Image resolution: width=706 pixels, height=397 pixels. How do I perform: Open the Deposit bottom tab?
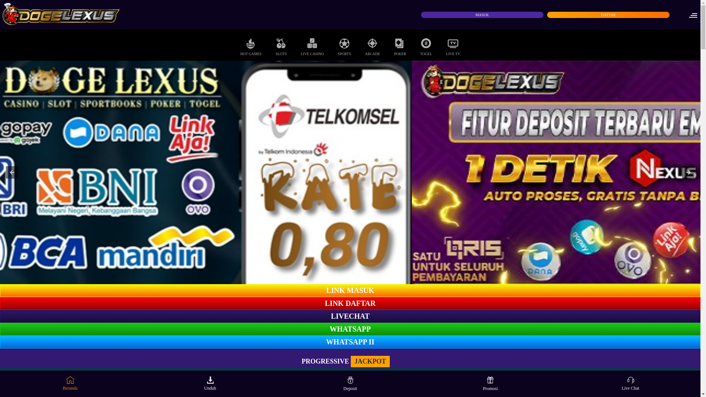350,383
